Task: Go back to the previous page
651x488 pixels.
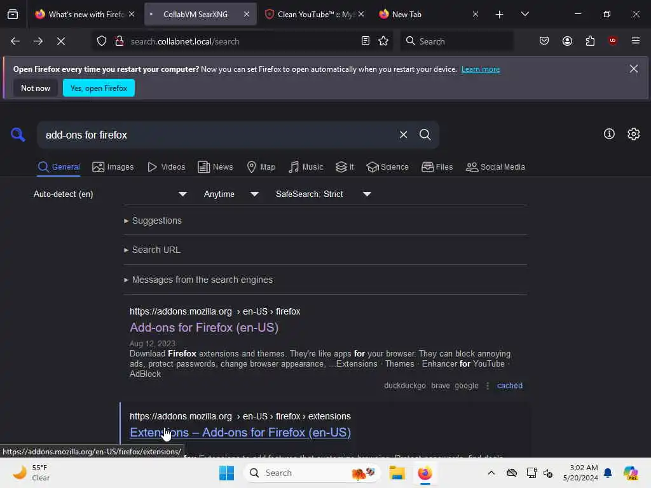Action: [x=15, y=41]
